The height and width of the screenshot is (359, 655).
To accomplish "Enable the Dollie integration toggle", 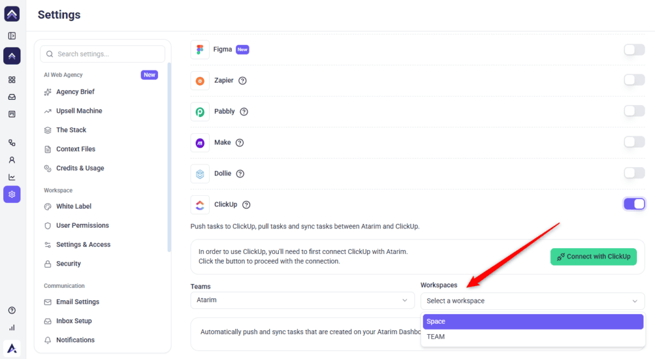I will point(634,173).
